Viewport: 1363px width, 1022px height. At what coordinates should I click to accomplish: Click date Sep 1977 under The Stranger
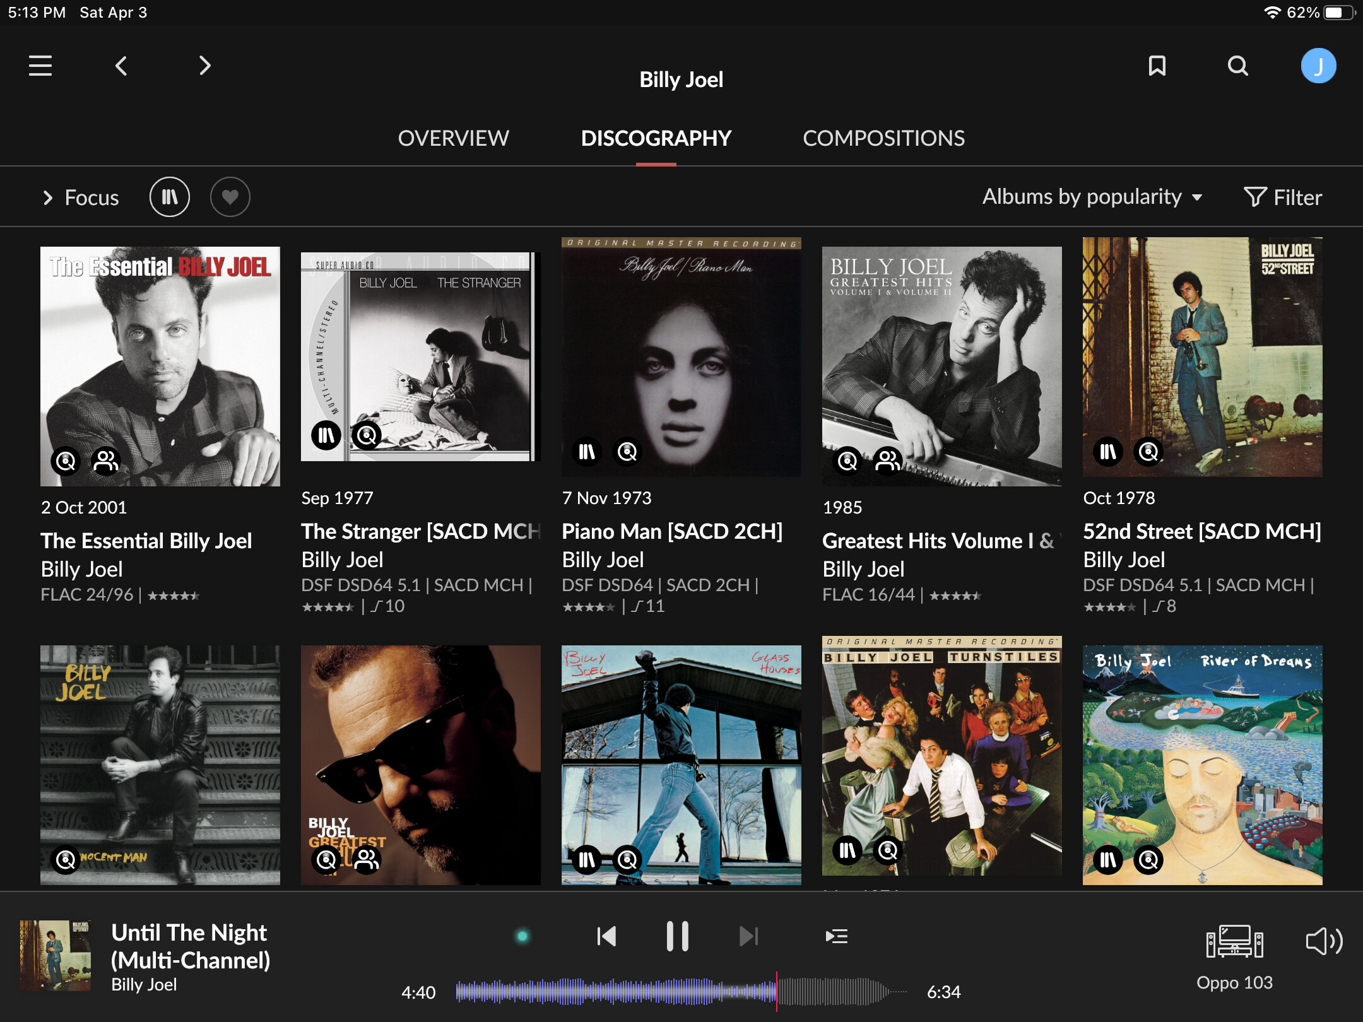pyautogui.click(x=337, y=498)
